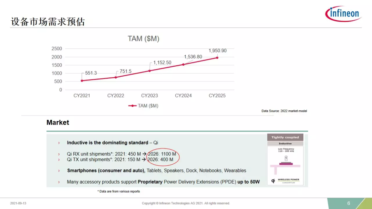Click the 1500 y-axis value
372x209 pixels.
click(57, 65)
